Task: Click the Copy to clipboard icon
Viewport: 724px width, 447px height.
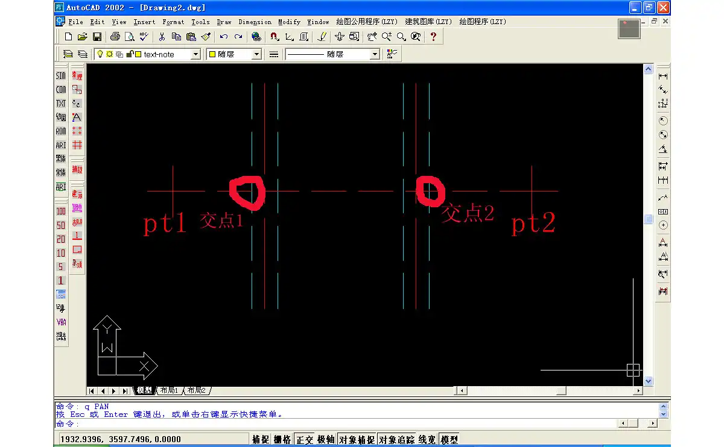Action: (176, 37)
